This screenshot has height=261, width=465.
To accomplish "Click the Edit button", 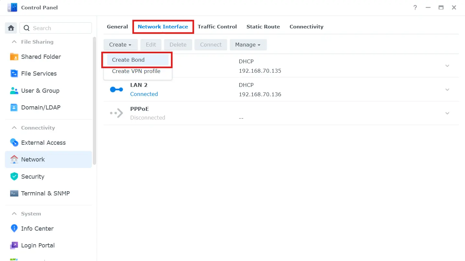I will [x=151, y=45].
